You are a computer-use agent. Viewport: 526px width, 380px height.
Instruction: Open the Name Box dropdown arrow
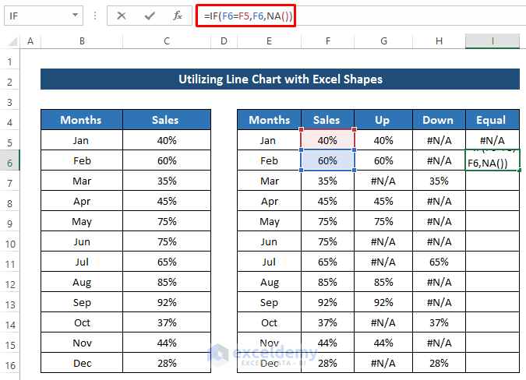point(76,16)
